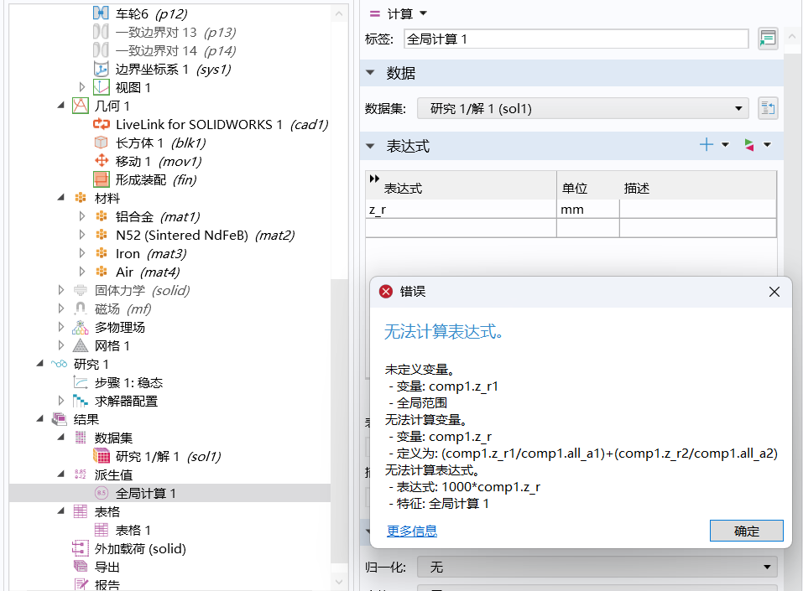Open the 计算 dropdown arrow

pos(423,13)
